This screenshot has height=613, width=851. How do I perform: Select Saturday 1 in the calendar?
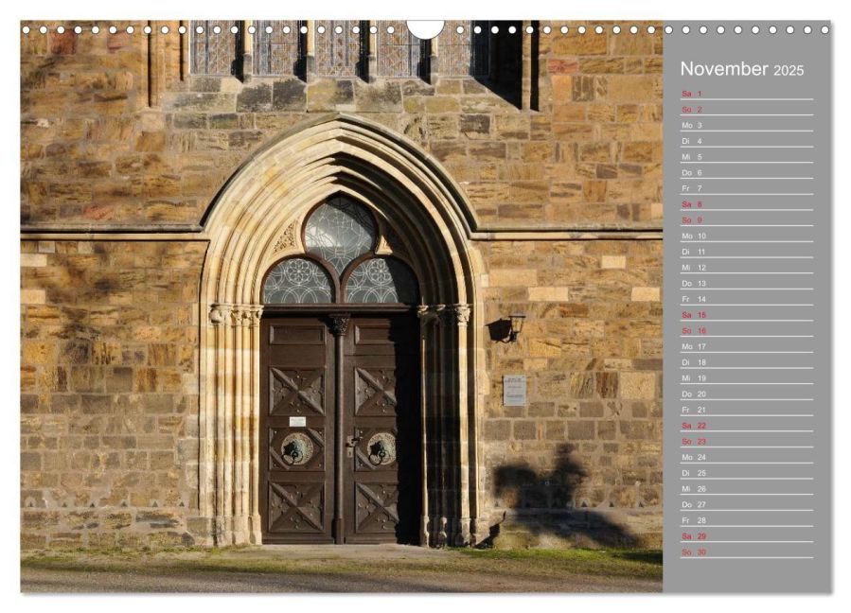[x=746, y=94]
